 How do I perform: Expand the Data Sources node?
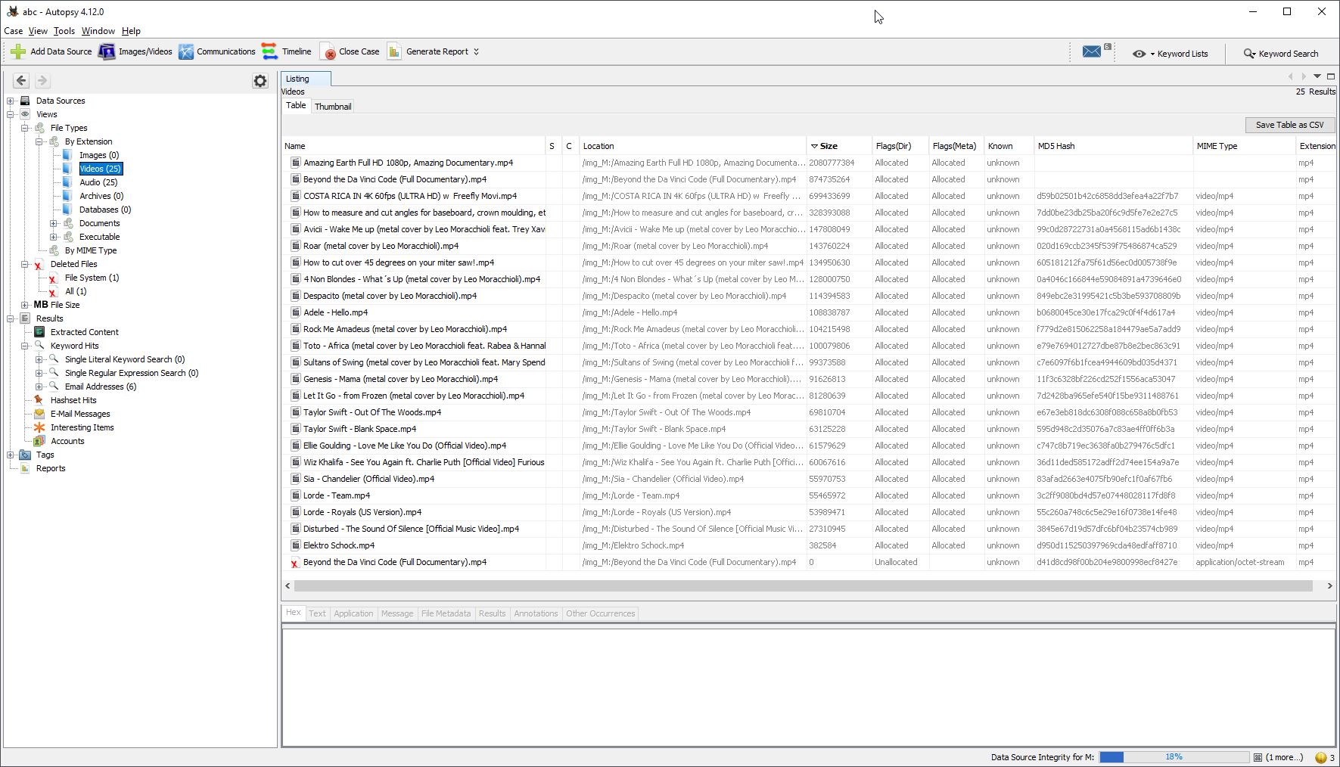click(x=11, y=101)
